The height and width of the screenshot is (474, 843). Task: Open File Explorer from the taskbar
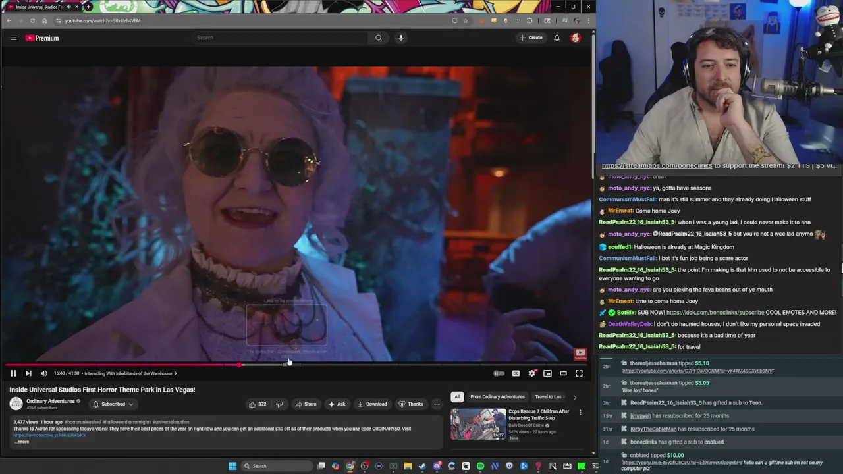pyautogui.click(x=408, y=466)
